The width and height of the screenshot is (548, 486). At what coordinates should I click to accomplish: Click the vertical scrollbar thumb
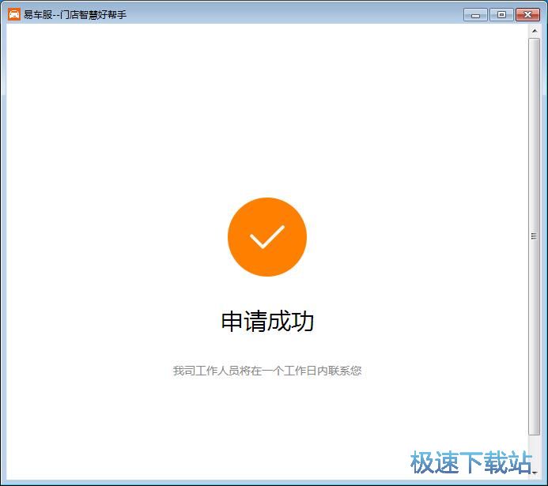tap(534, 236)
